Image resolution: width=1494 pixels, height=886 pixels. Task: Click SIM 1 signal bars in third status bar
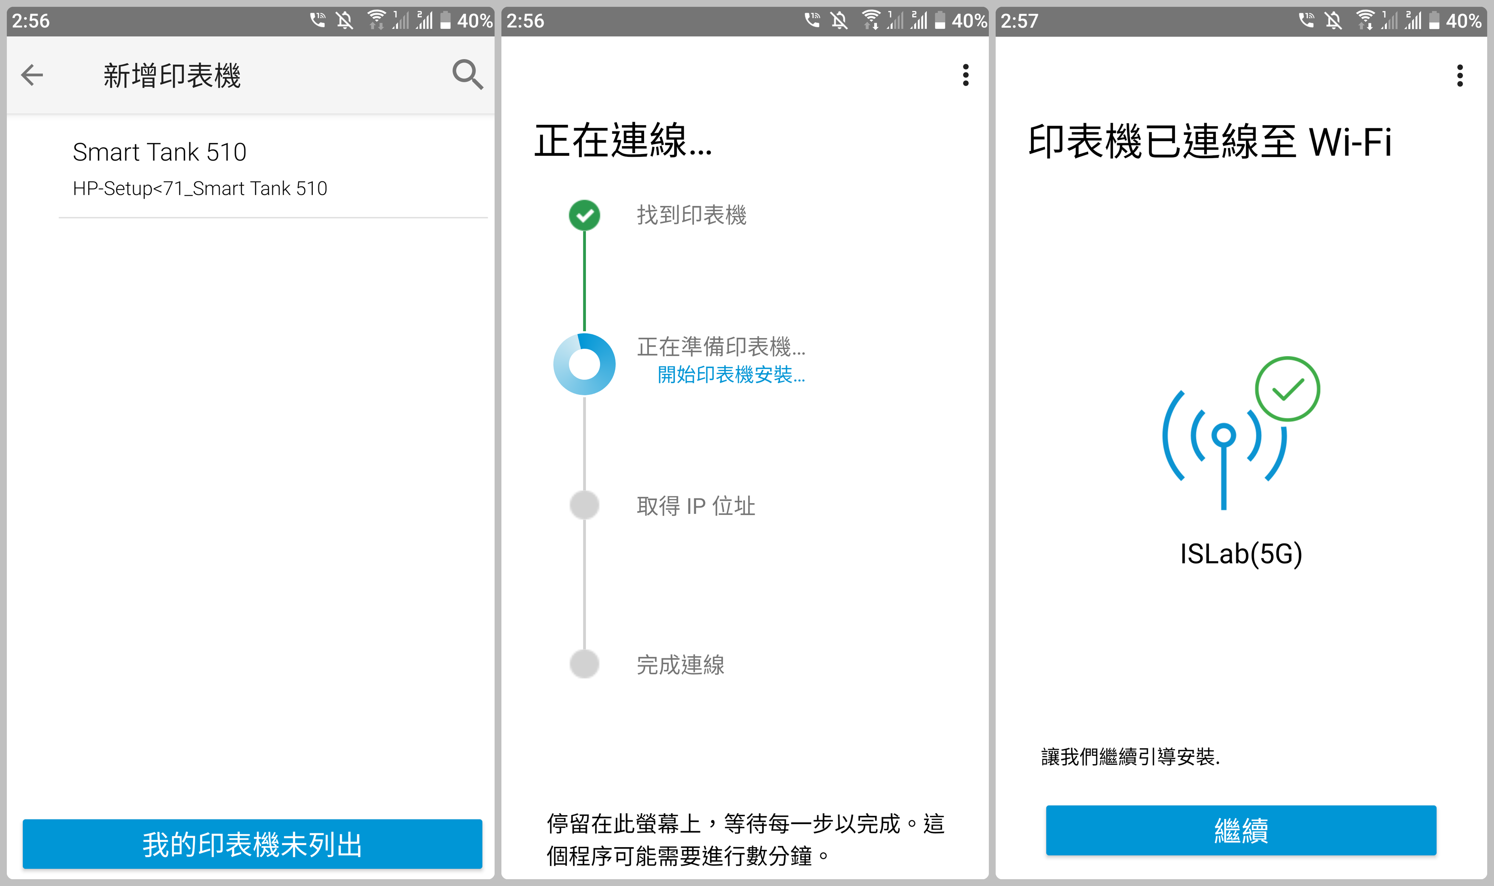coord(1390,20)
